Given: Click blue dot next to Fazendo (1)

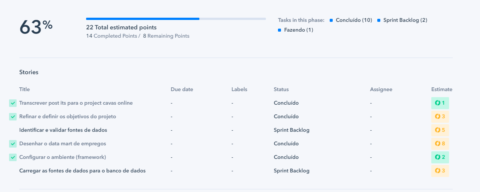Looking at the screenshot, I should 279,30.
